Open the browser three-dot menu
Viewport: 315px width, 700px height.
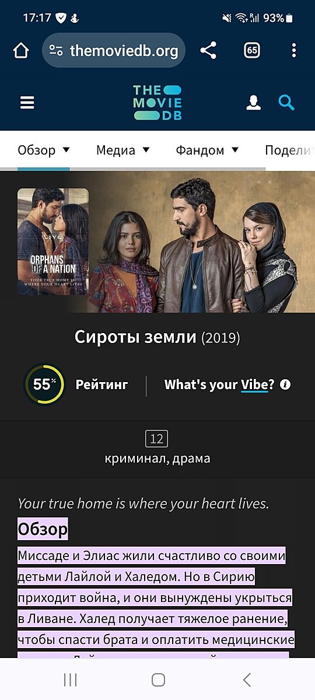(x=293, y=51)
